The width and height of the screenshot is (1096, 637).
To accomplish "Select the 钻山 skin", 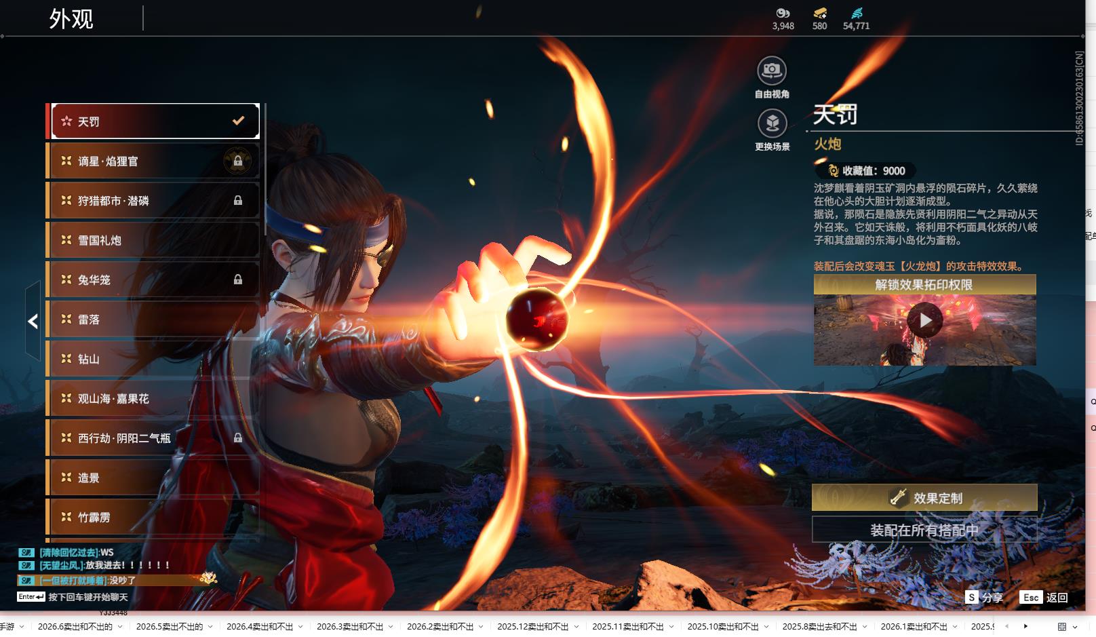I will point(153,359).
